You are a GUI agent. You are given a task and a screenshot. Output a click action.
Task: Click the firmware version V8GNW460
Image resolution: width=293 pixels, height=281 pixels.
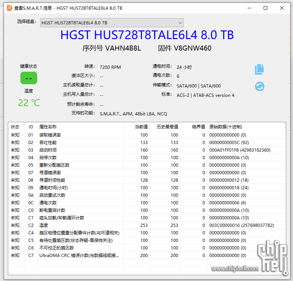[x=193, y=48]
